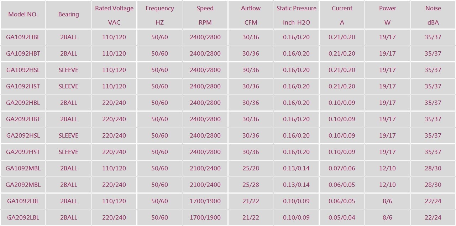456x226 pixels.
Task: Click model GA1092HBL in the table
Action: pyautogui.click(x=23, y=37)
